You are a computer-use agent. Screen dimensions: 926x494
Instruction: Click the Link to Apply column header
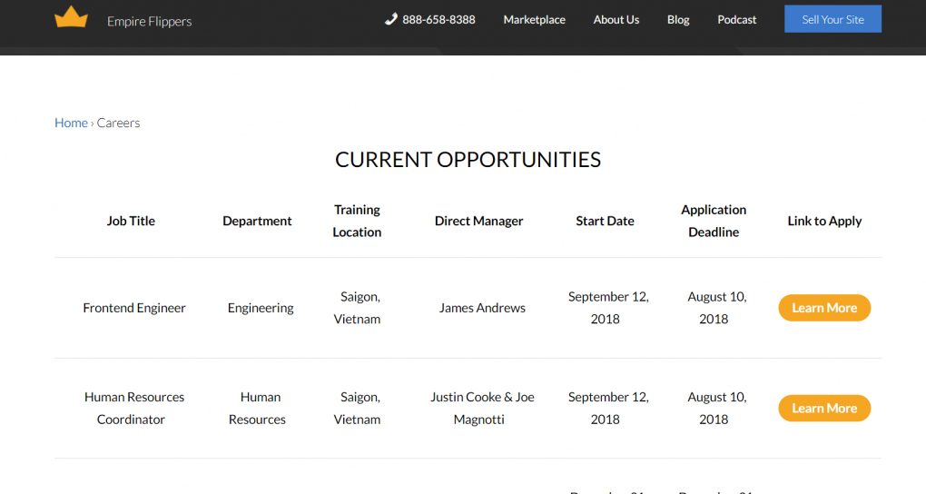tap(824, 221)
